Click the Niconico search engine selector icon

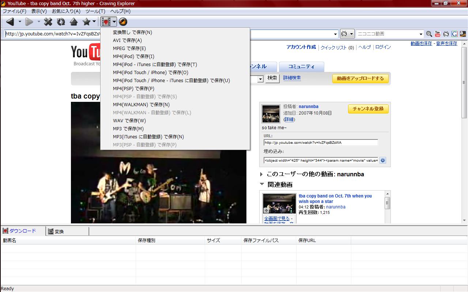click(x=344, y=34)
